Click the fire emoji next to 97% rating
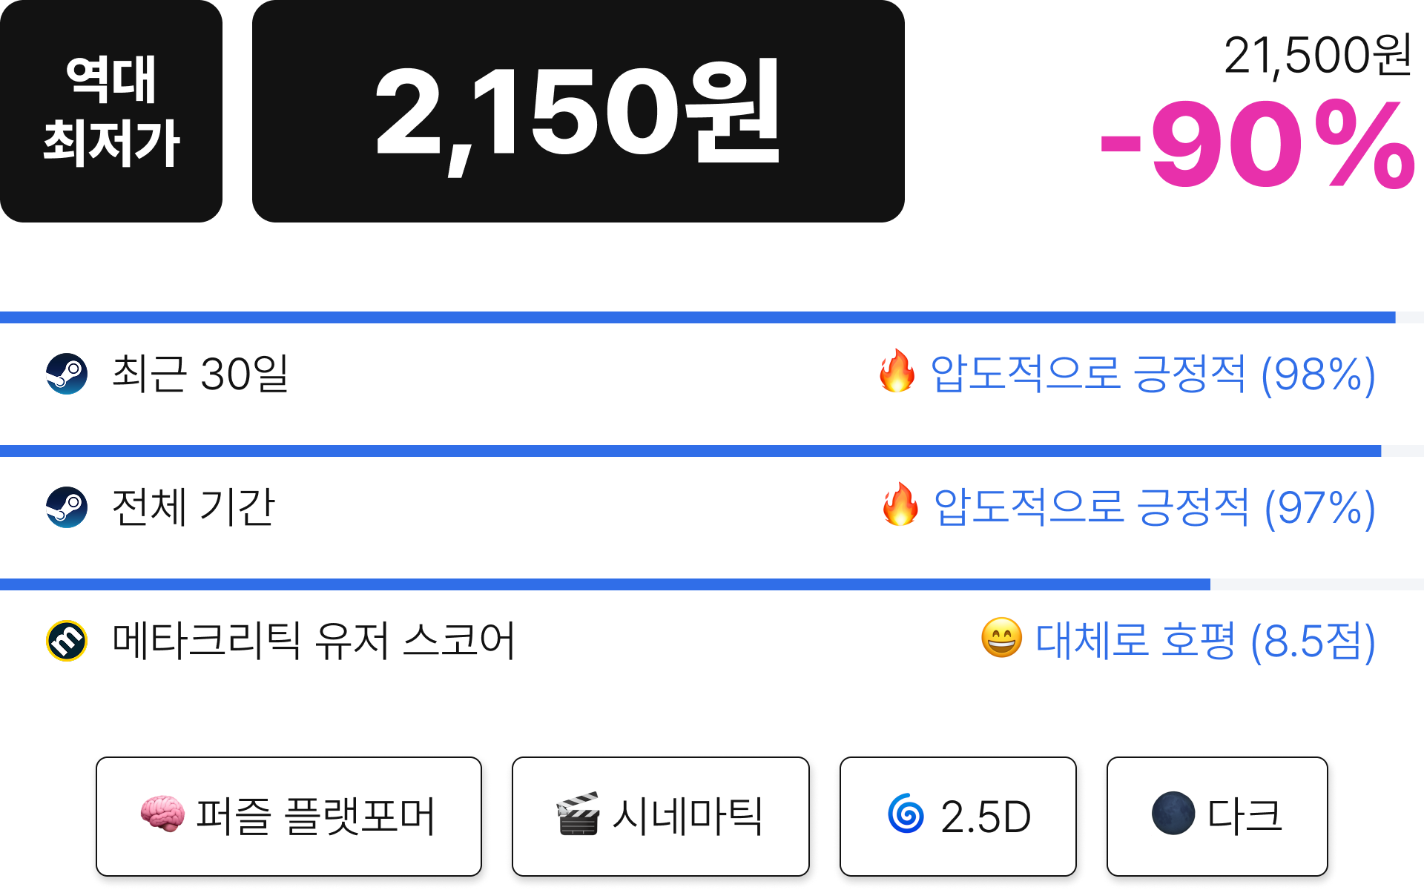This screenshot has width=1424, height=890. [900, 504]
